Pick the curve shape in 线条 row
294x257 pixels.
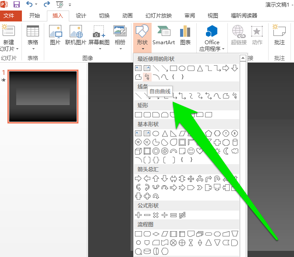point(217,96)
